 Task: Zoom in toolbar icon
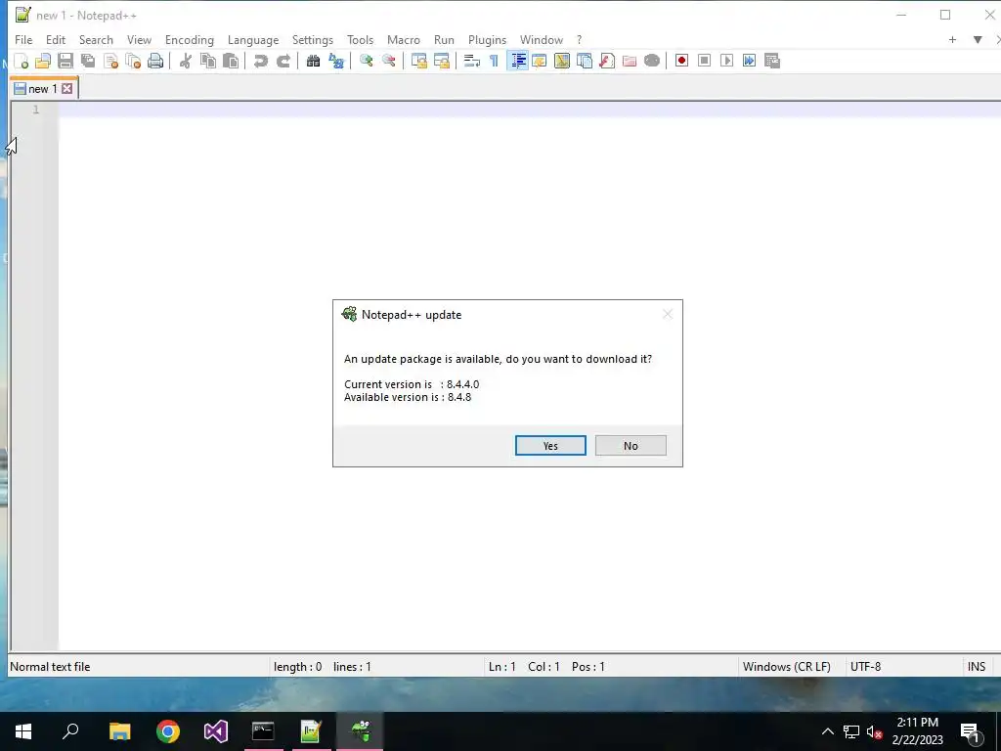[x=366, y=61]
